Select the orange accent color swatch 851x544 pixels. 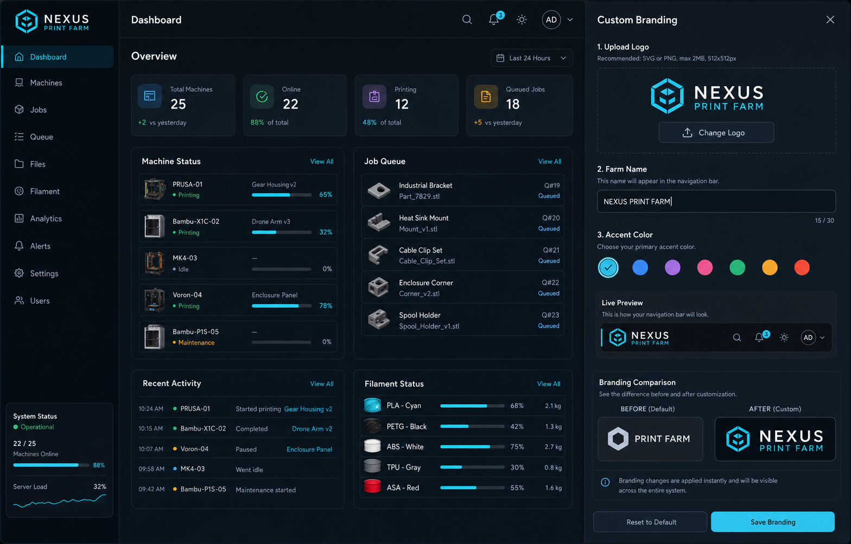point(770,267)
